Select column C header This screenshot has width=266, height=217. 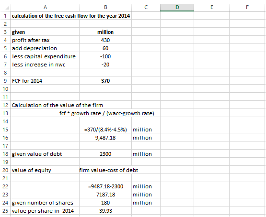click(x=146, y=7)
